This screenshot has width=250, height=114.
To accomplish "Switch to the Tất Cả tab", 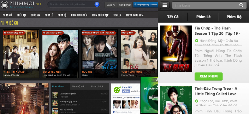I will coord(173,17).
